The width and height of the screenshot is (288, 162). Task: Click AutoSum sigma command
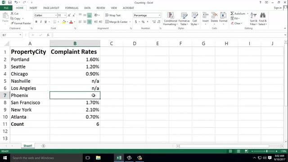pyautogui.click(x=238, y=13)
